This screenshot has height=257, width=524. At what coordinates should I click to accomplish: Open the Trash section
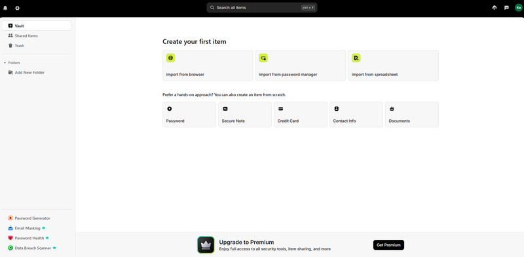[37, 46]
